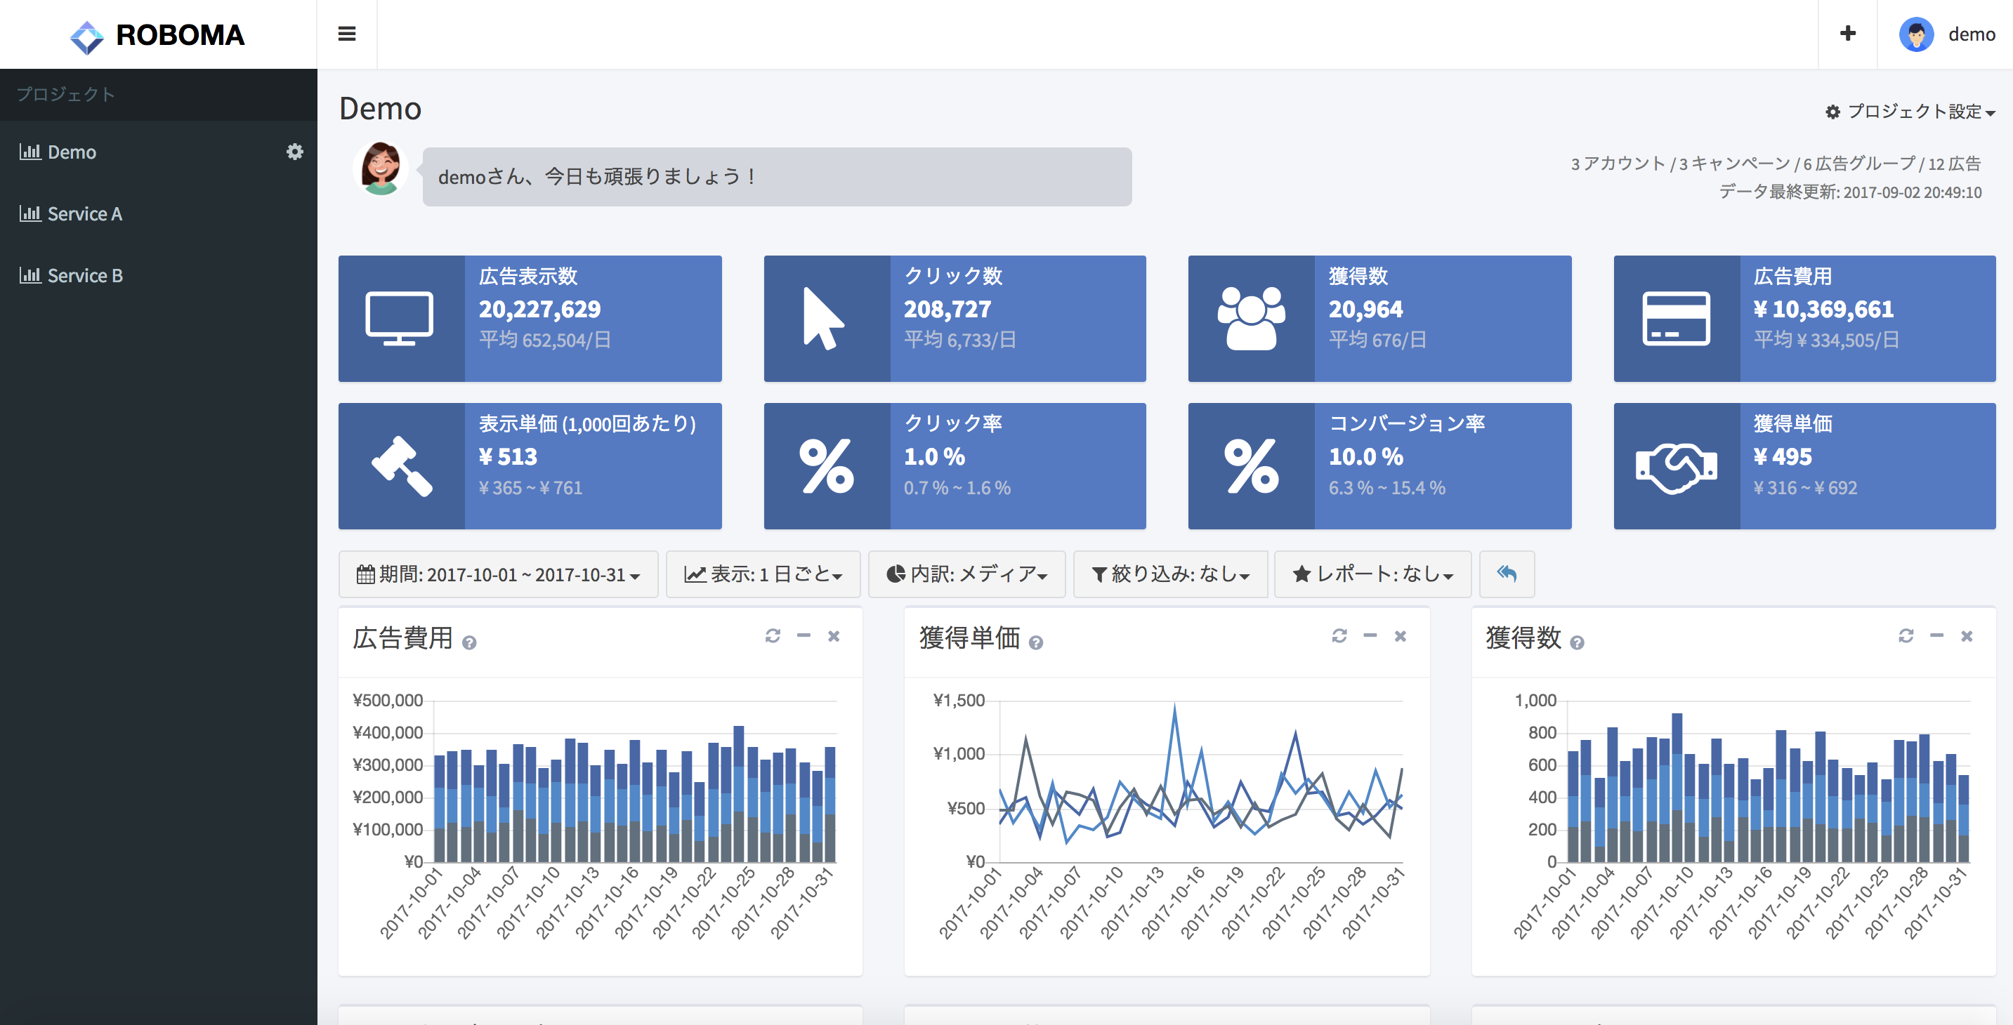Viewport: 2013px width, 1025px height.
Task: Click the hamburger menu icon
Action: [346, 34]
